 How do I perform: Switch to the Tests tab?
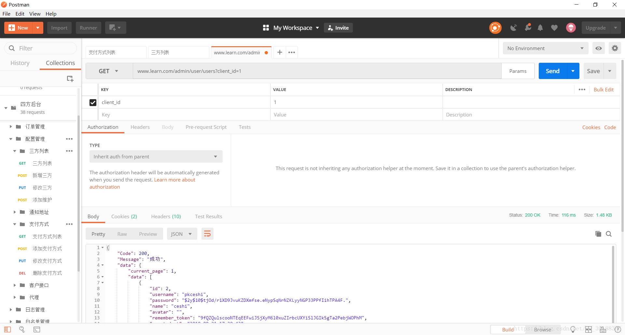pos(244,127)
